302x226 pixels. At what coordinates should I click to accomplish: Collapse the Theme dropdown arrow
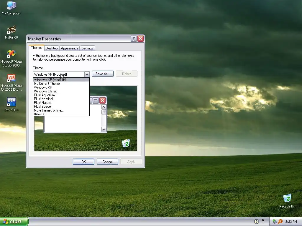tap(87, 74)
